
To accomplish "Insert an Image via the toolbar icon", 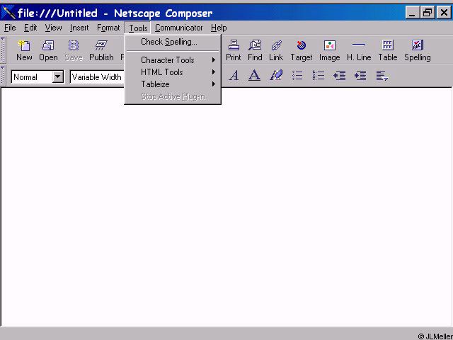I will (x=329, y=50).
